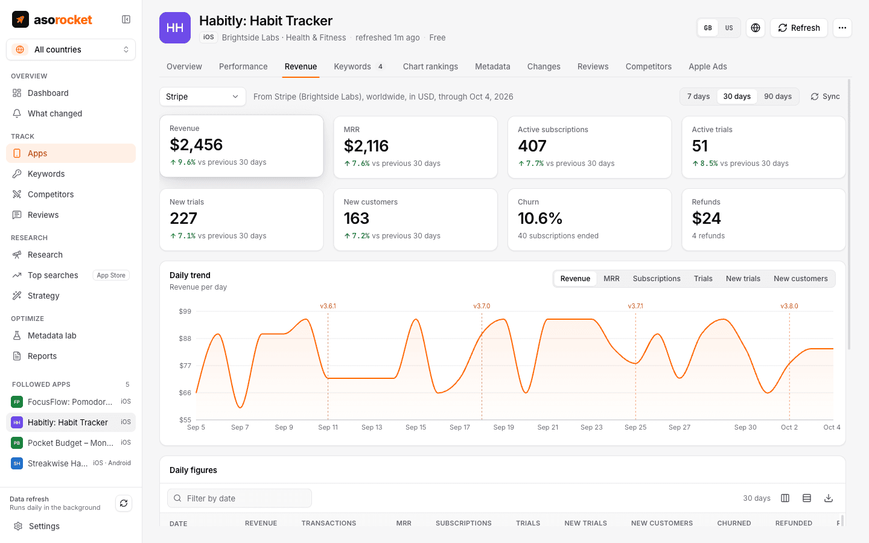Select the Churn 10.6% card
This screenshot has height=543, width=869.
pyautogui.click(x=590, y=220)
